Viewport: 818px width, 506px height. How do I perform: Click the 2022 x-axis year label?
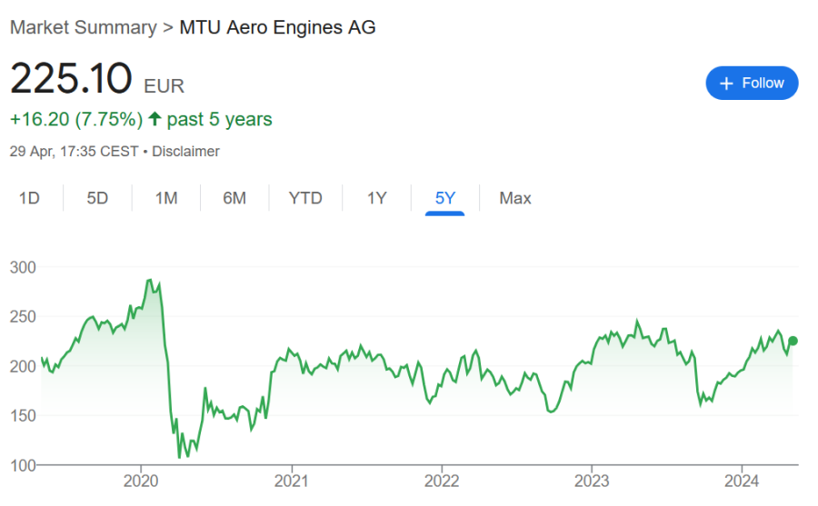[x=442, y=480]
